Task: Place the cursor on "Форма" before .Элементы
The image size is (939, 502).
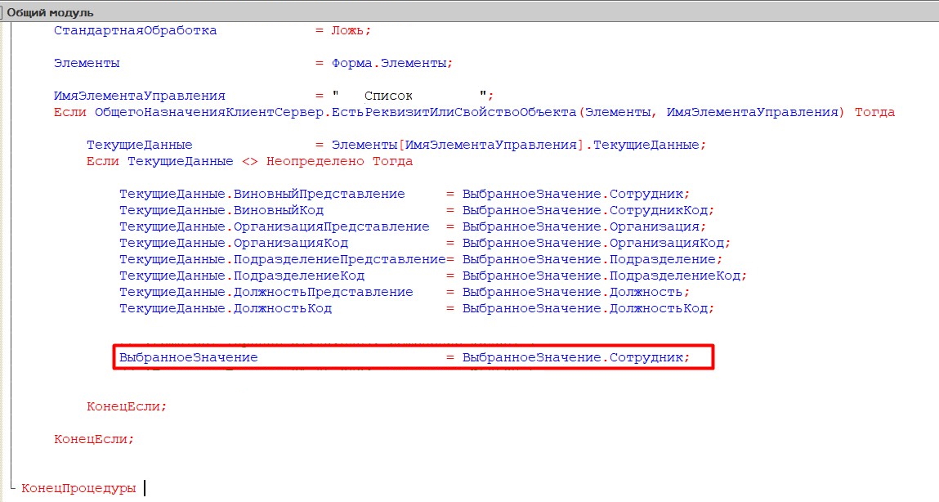Action: (352, 63)
